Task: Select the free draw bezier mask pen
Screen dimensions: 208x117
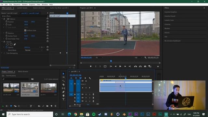Action: pyautogui.click(x=15, y=45)
